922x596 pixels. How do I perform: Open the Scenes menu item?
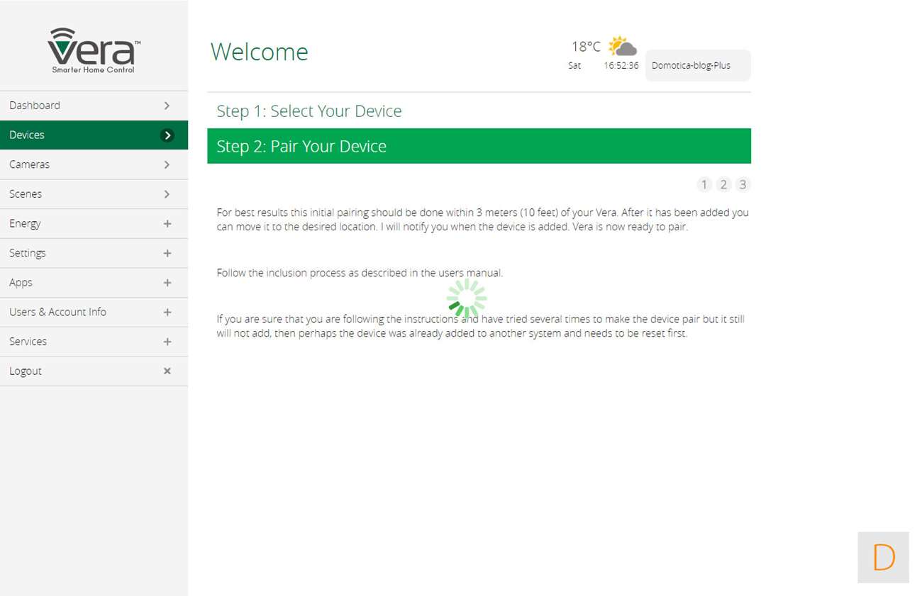click(26, 194)
